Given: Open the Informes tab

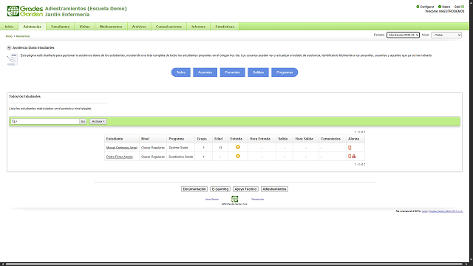Looking at the screenshot, I should click(x=199, y=27).
